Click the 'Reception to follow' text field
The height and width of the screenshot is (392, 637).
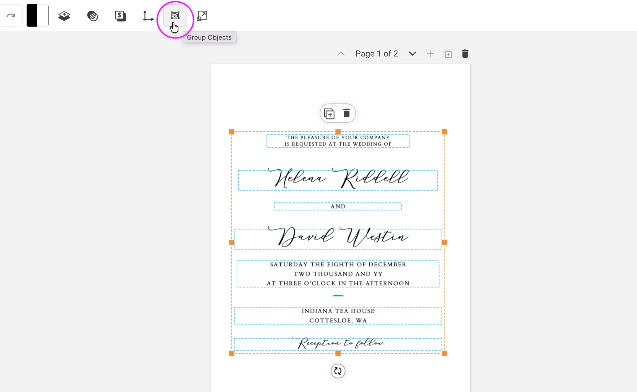[338, 344]
